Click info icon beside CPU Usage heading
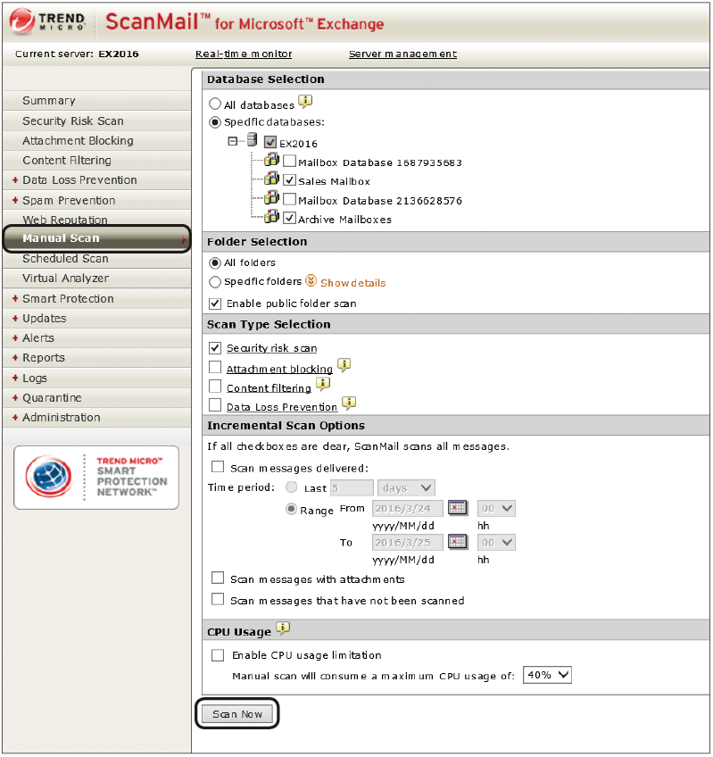Image resolution: width=713 pixels, height=757 pixels. pyautogui.click(x=283, y=628)
